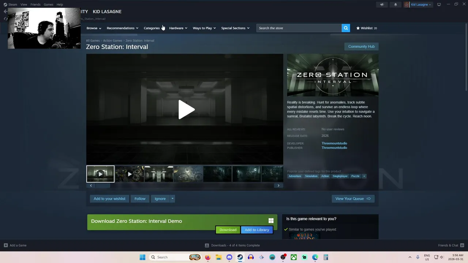The width and height of the screenshot is (468, 263).
Task: Open Microsoft Edge from the taskbar
Action: pos(315,257)
